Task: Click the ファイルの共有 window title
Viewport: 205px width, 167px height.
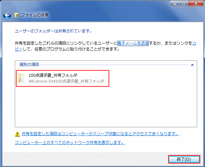Action: point(35,15)
